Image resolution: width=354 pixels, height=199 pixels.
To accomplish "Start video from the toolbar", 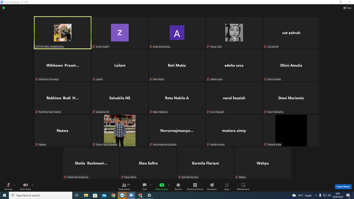I will pyautogui.click(x=25, y=186).
